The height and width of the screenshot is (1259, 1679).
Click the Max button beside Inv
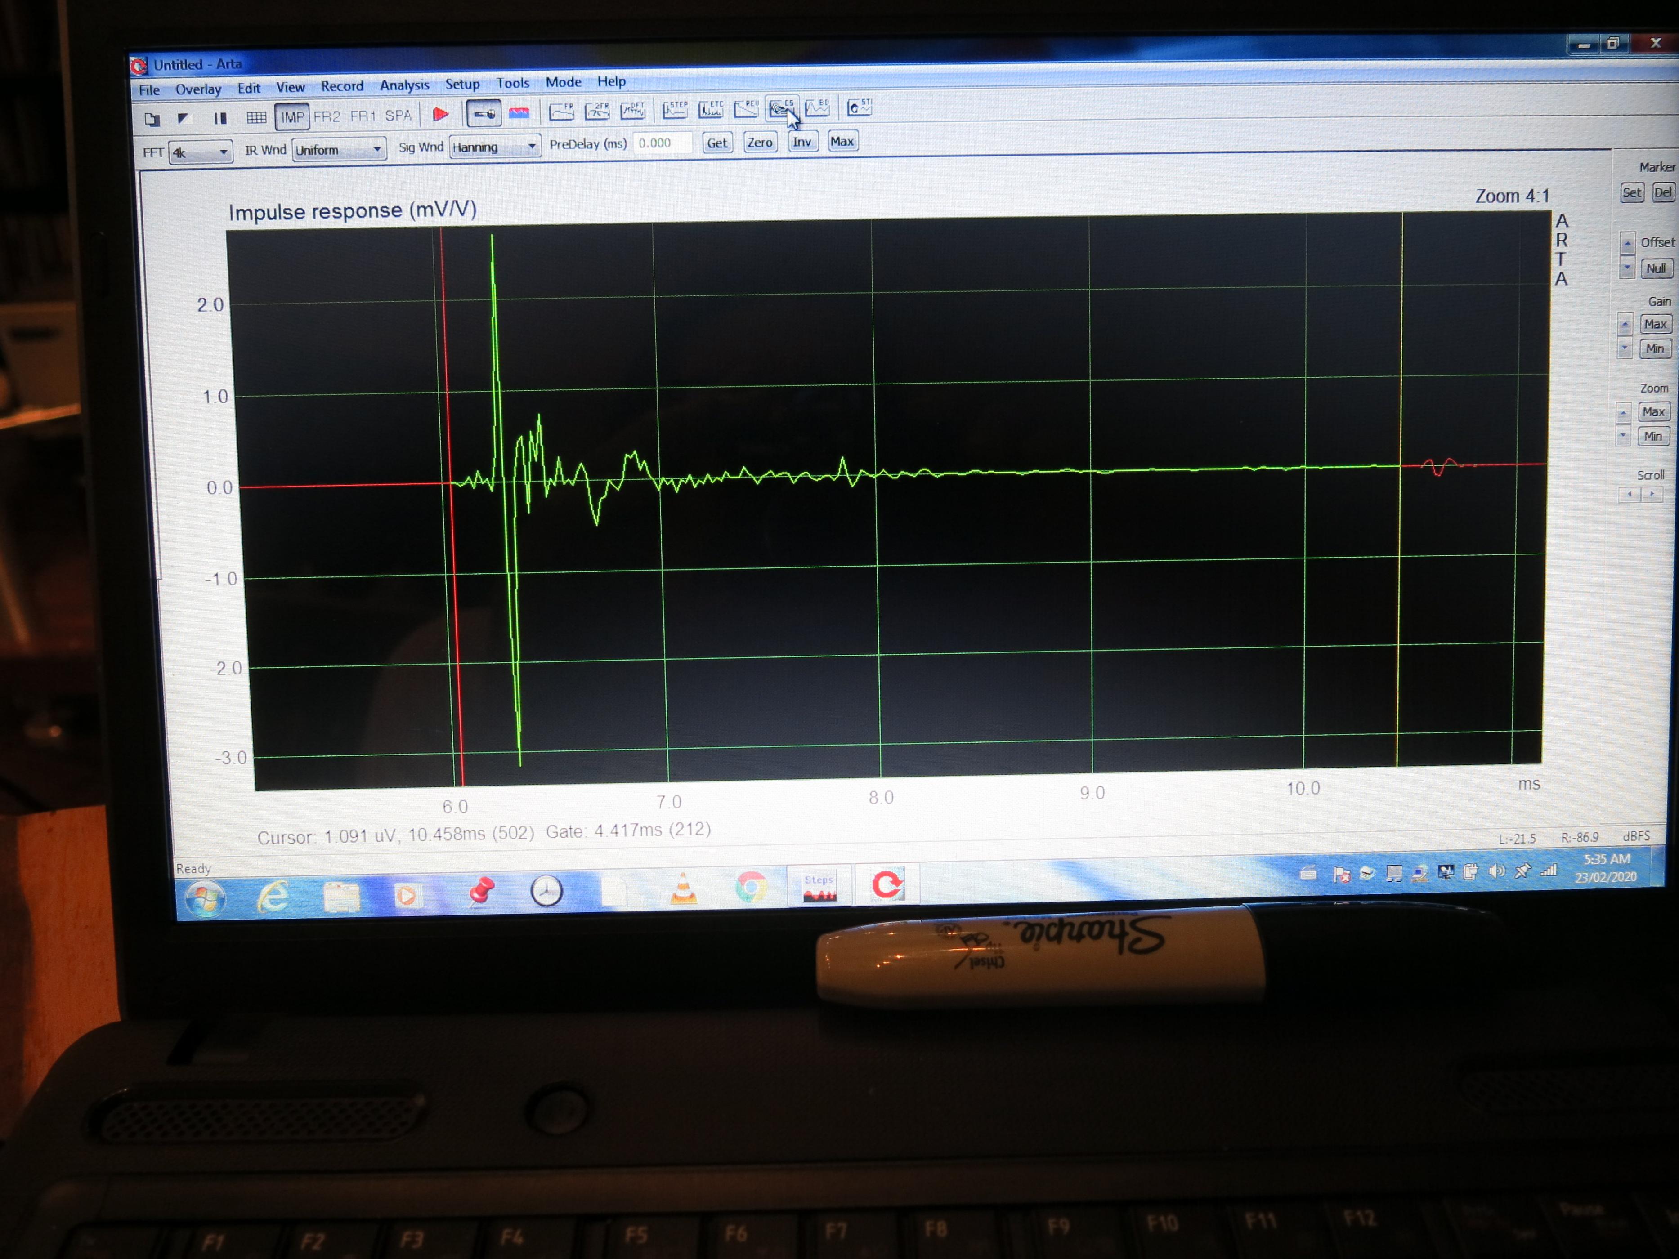842,141
